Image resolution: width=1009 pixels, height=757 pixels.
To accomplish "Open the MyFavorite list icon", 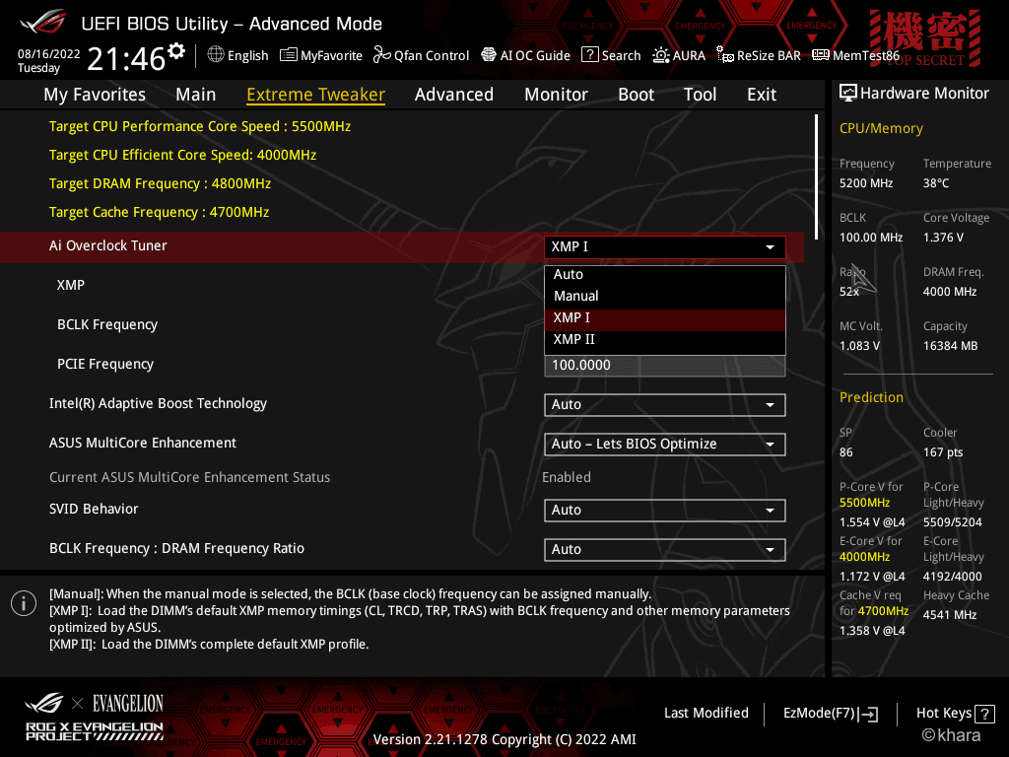I will click(289, 55).
